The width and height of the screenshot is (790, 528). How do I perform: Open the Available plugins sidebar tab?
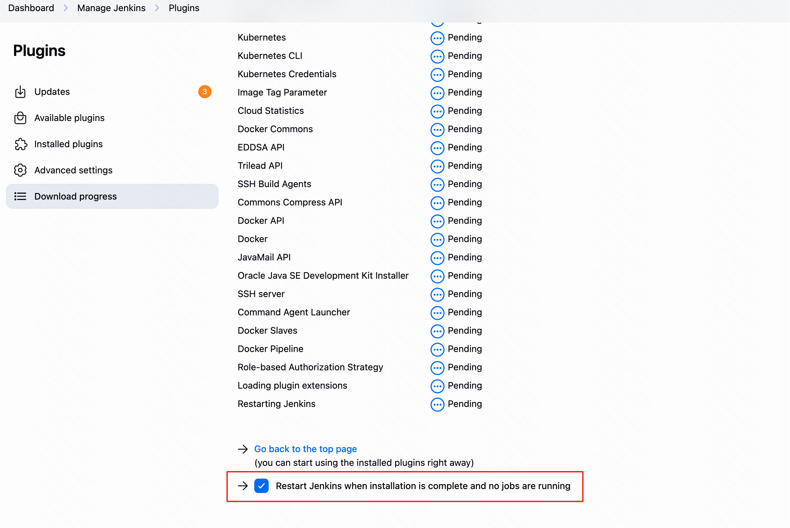[x=69, y=118]
